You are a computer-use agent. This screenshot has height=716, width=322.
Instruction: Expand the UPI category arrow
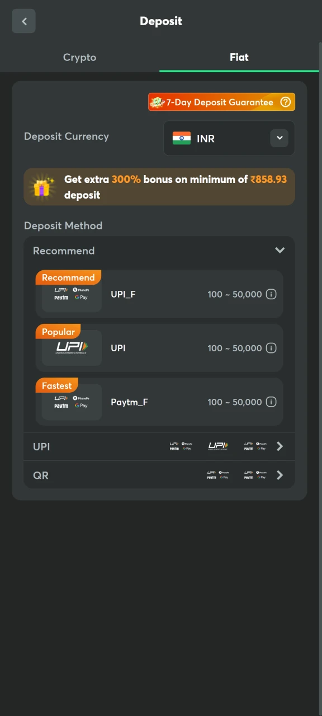280,446
